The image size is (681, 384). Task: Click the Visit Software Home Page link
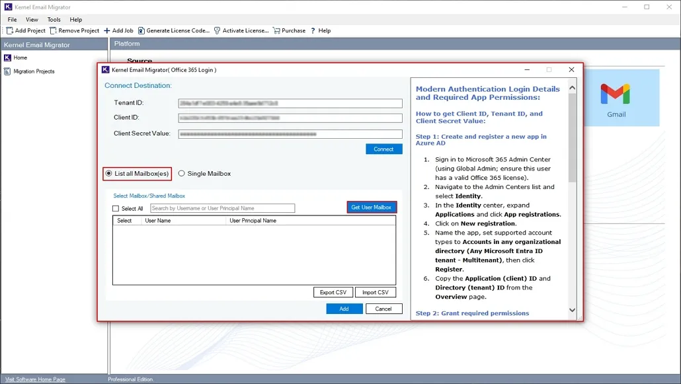click(x=34, y=379)
